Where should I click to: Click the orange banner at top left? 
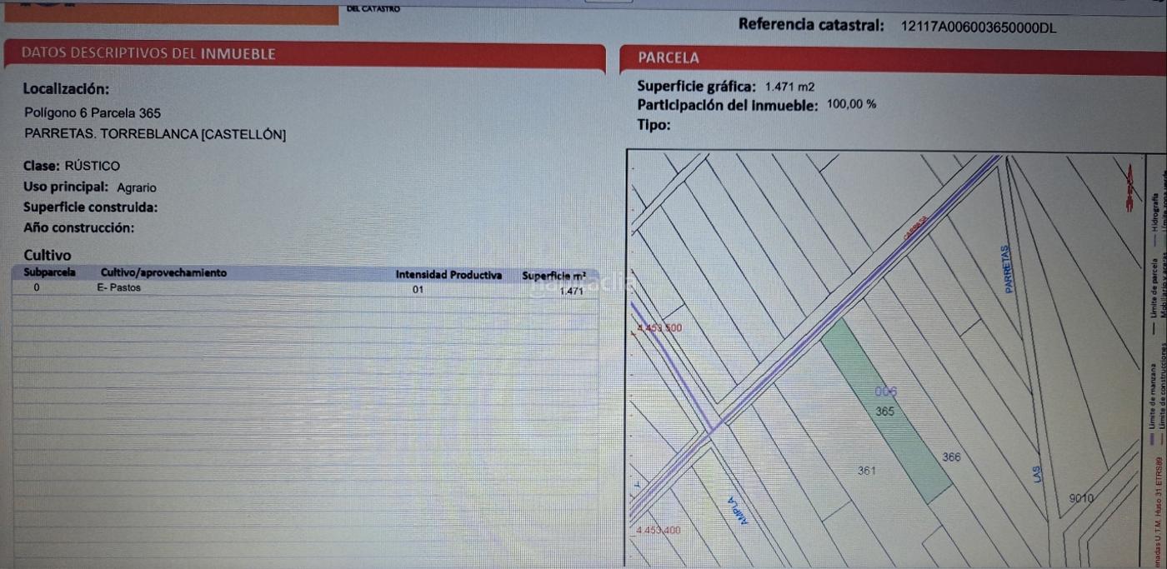(171, 12)
